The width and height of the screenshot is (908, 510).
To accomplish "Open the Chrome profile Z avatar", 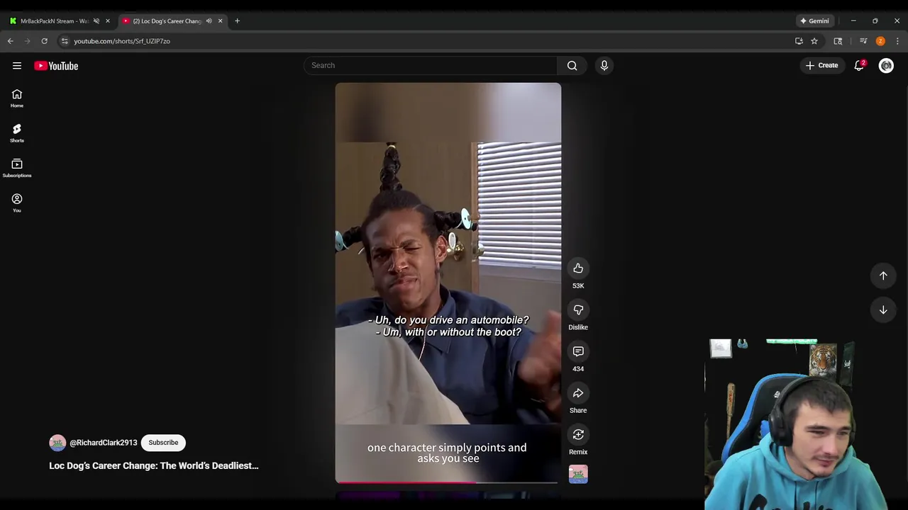I will click(880, 41).
